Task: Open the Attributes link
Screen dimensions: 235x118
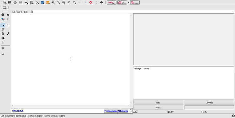Action: (x=123, y=111)
